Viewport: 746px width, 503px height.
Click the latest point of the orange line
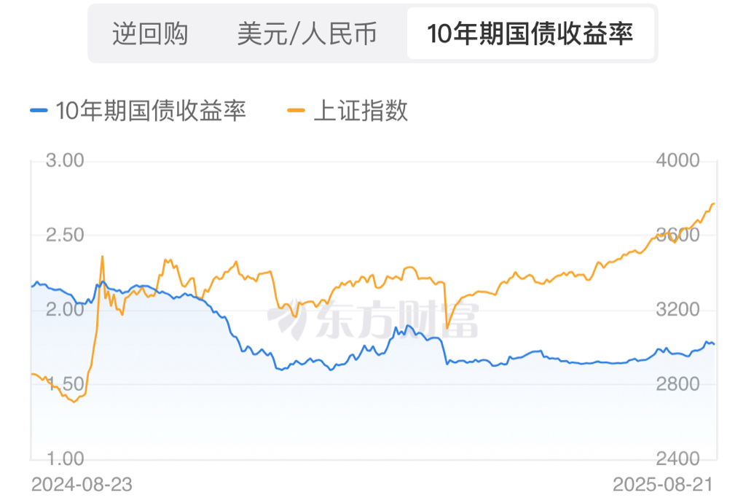713,204
